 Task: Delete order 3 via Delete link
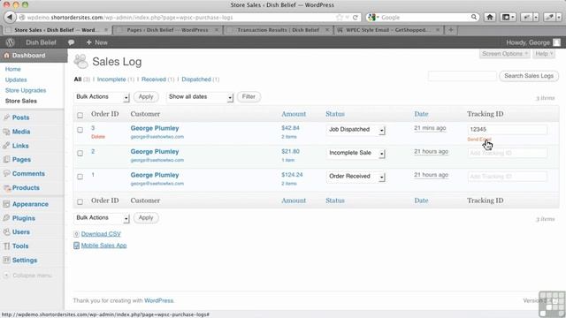tap(98, 137)
